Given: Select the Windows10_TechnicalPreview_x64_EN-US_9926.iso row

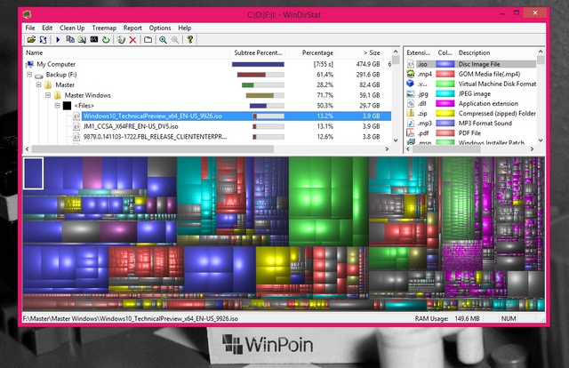Looking at the screenshot, I should point(207,116).
